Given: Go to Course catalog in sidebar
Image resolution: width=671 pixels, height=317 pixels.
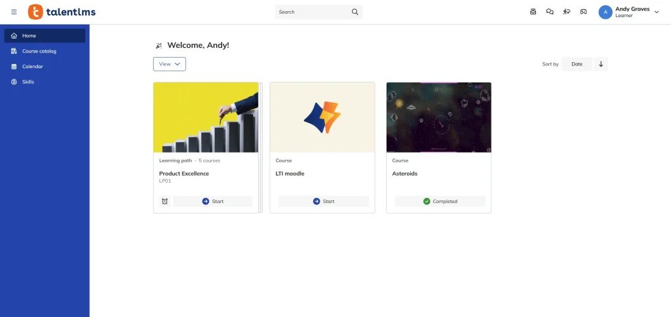Looking at the screenshot, I should (39, 51).
